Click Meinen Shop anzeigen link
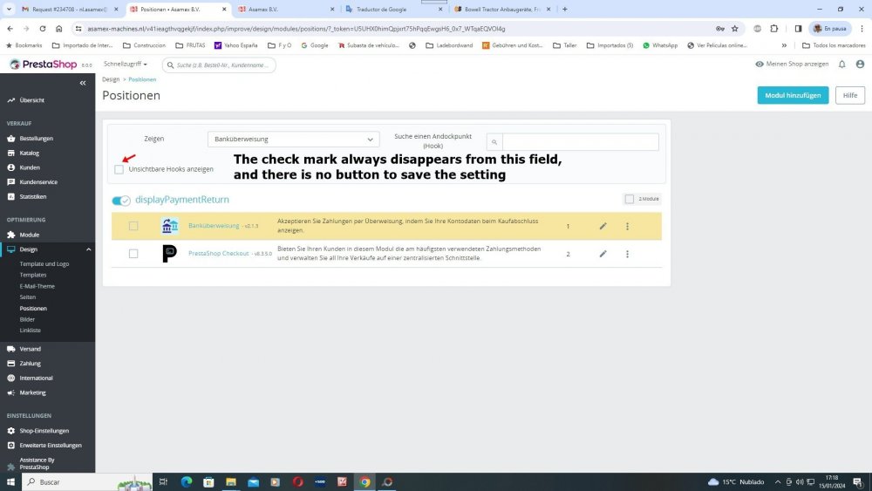This screenshot has width=872, height=491. [792, 65]
